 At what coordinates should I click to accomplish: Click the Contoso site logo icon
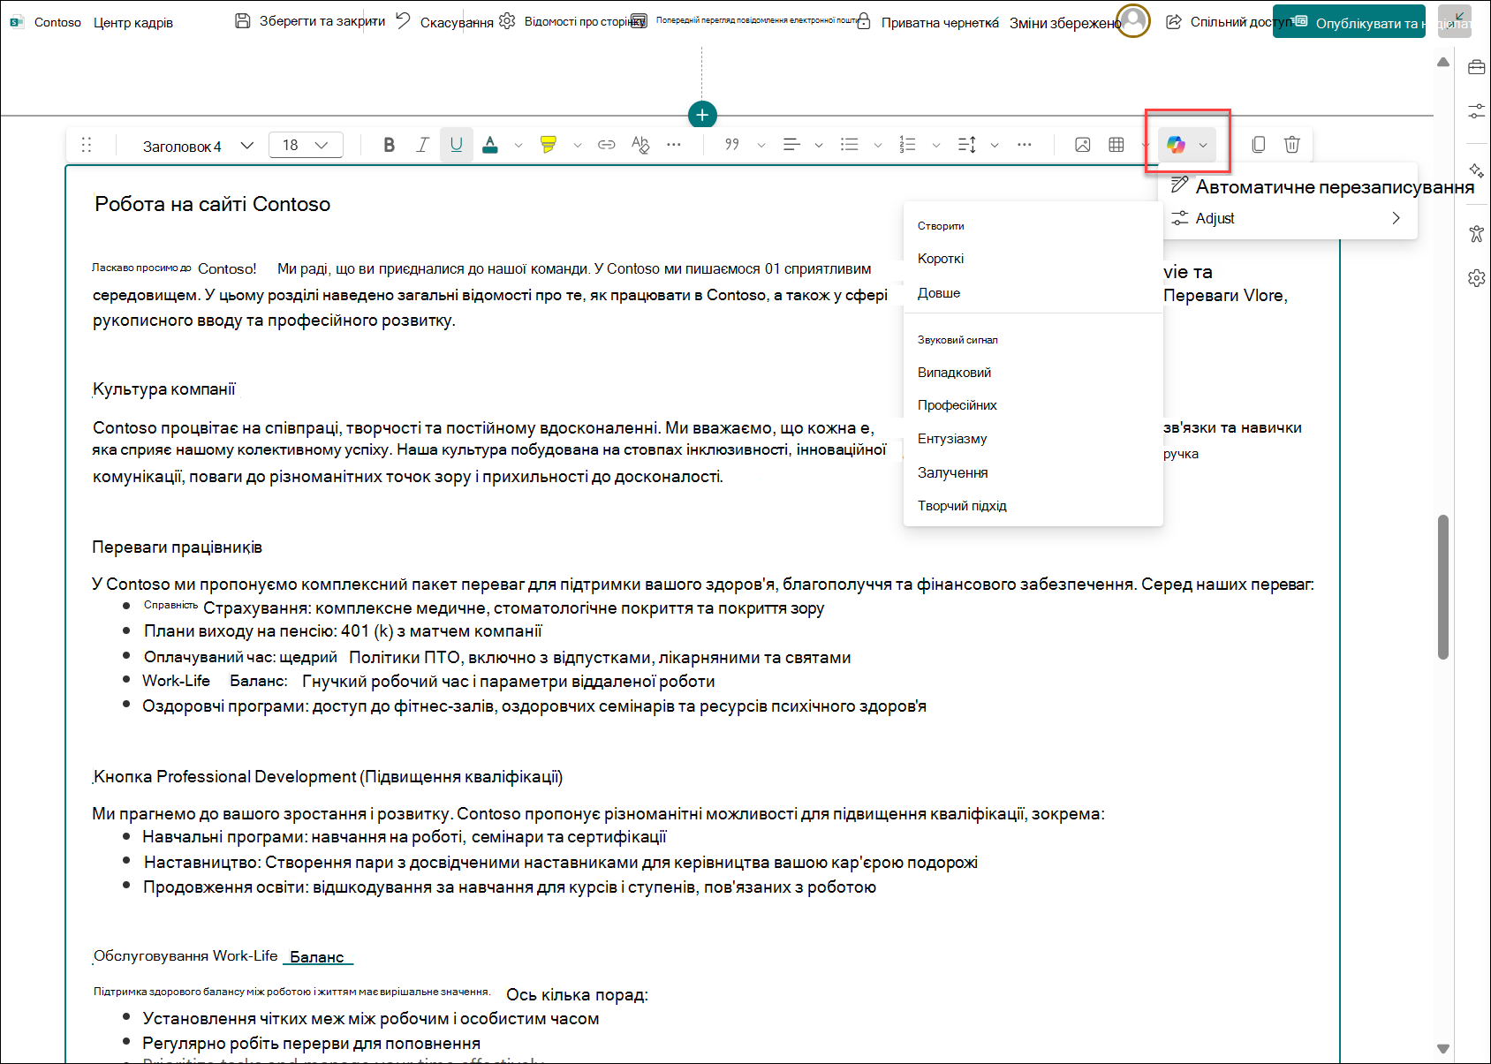point(17,22)
